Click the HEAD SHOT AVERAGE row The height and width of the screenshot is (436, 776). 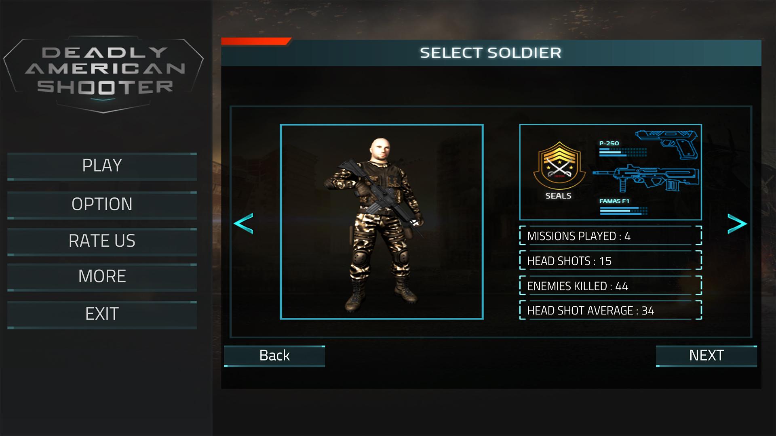coord(610,310)
